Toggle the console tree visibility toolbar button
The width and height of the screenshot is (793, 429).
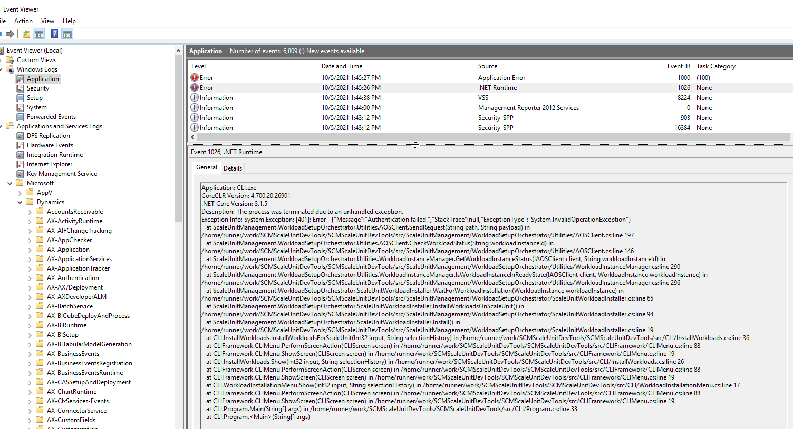click(x=39, y=33)
